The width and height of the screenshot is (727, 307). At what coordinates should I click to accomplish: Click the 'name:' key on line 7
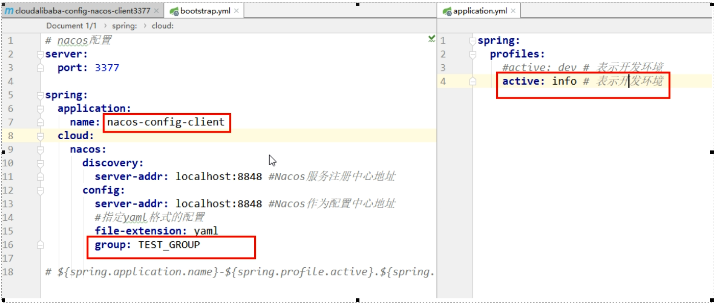click(85, 122)
